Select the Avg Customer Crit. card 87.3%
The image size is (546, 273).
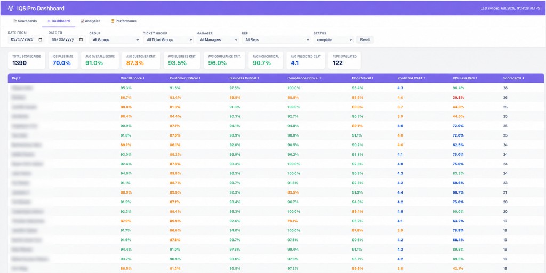pyautogui.click(x=141, y=60)
